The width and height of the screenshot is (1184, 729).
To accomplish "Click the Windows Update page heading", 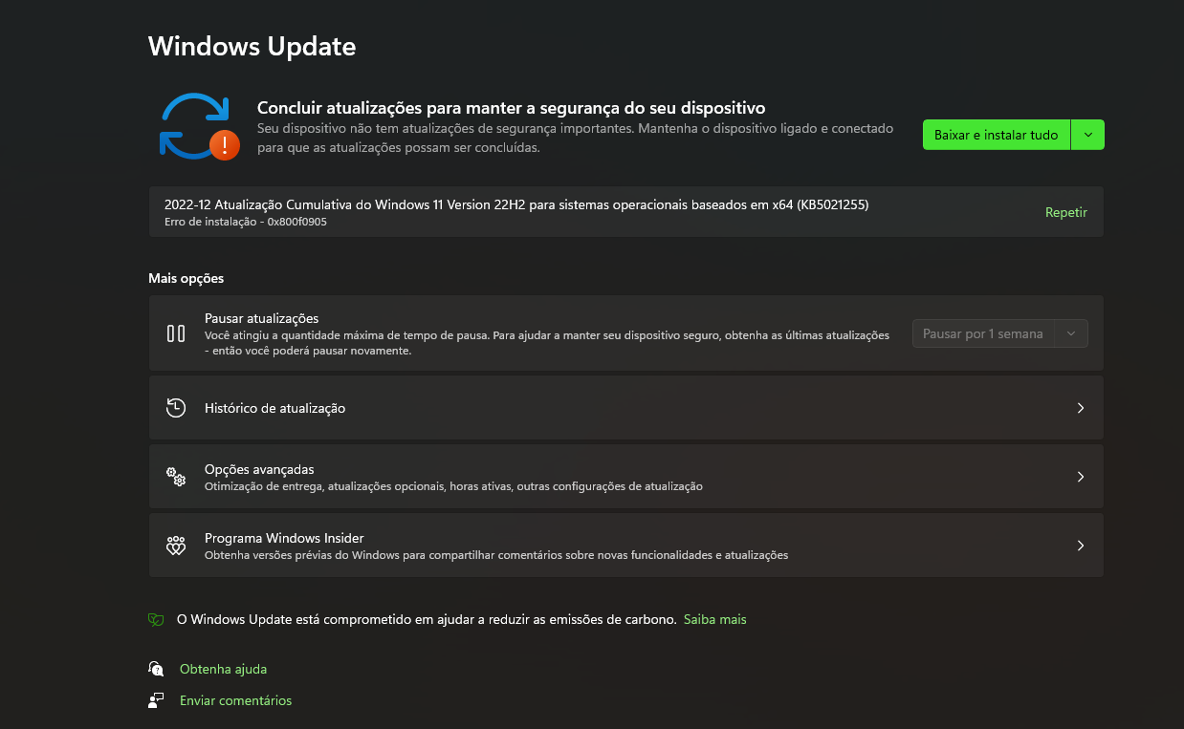I will point(252,46).
